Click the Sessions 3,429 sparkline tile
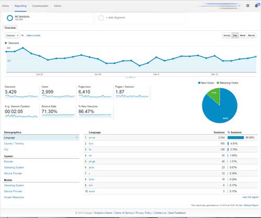 click(21, 92)
